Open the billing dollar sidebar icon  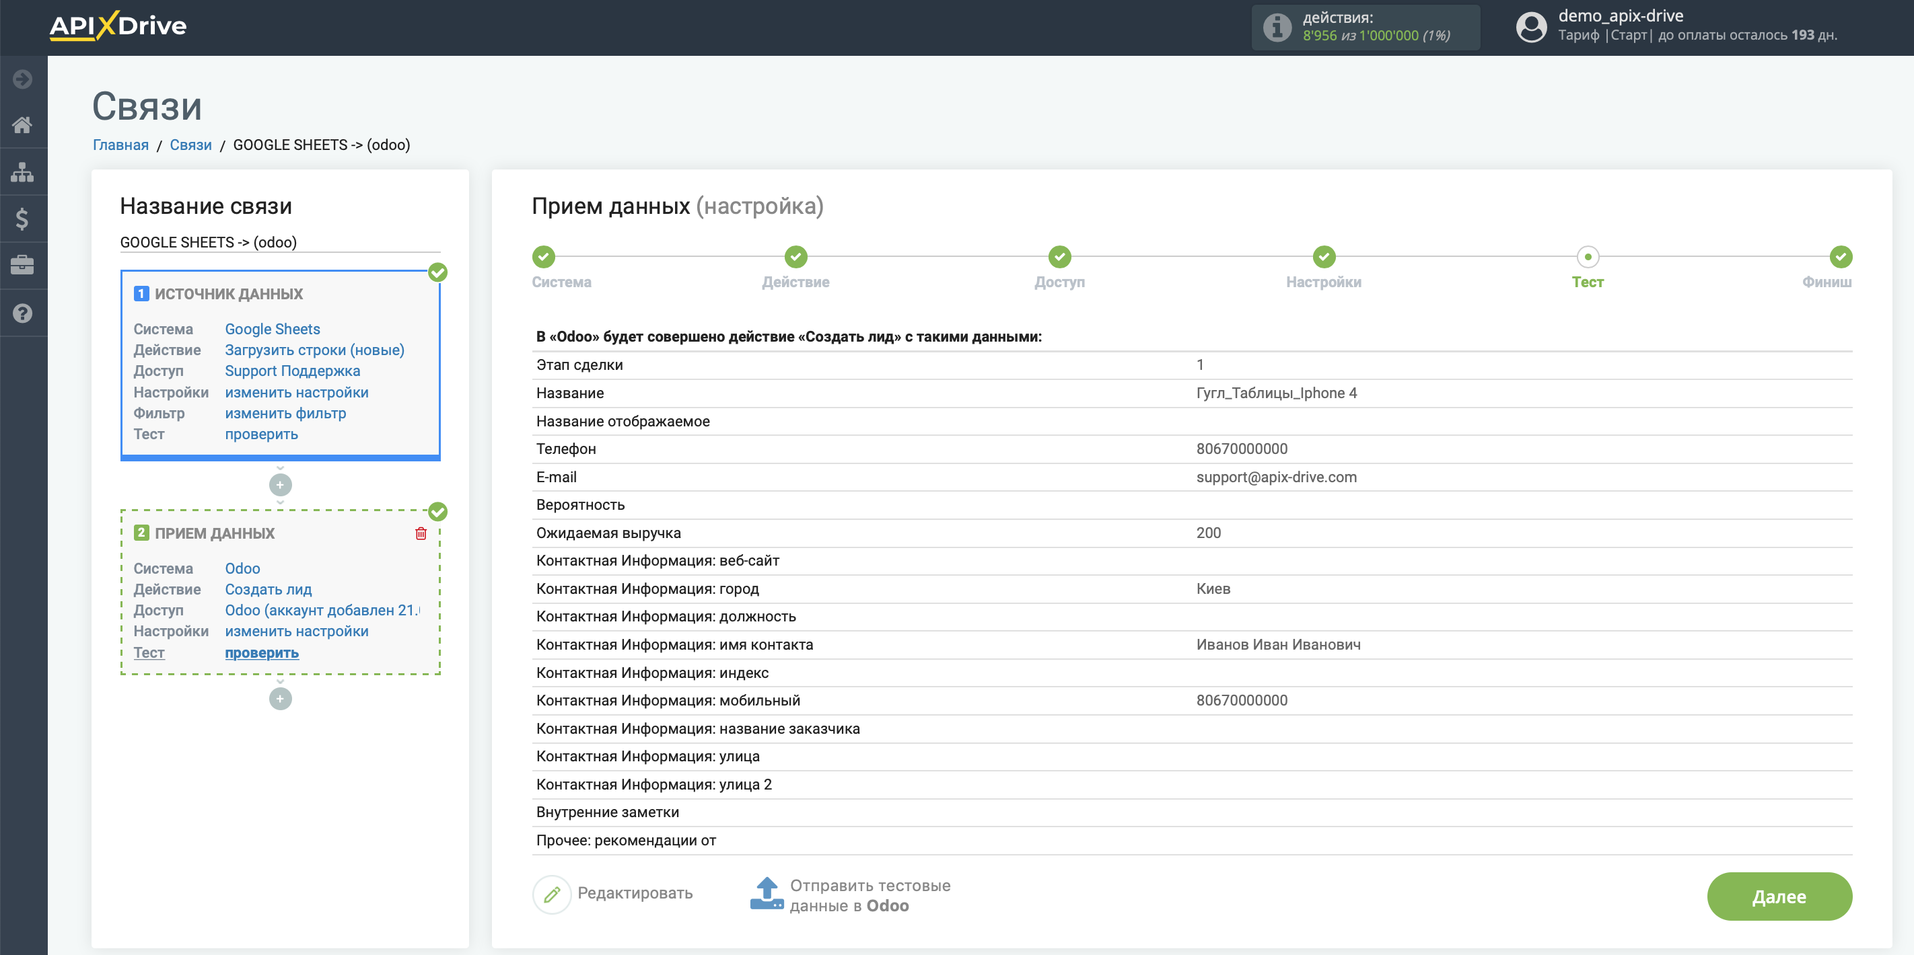tap(22, 219)
